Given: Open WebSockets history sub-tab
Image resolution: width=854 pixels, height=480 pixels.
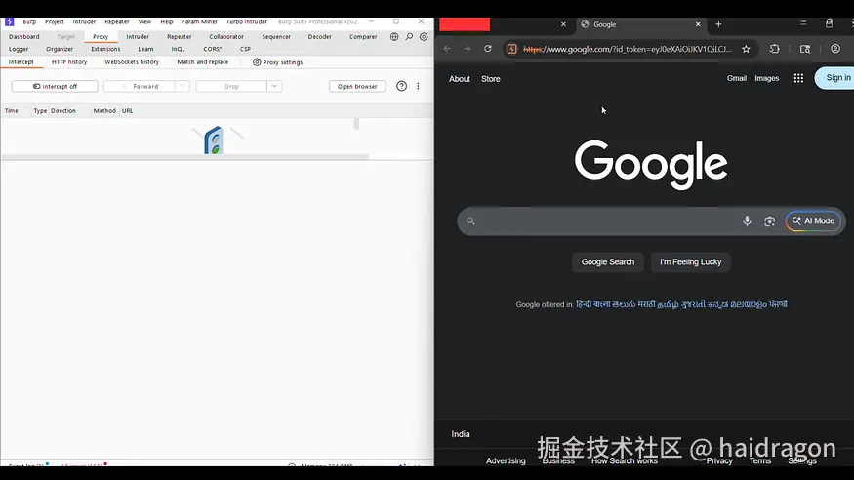Looking at the screenshot, I should point(132,62).
